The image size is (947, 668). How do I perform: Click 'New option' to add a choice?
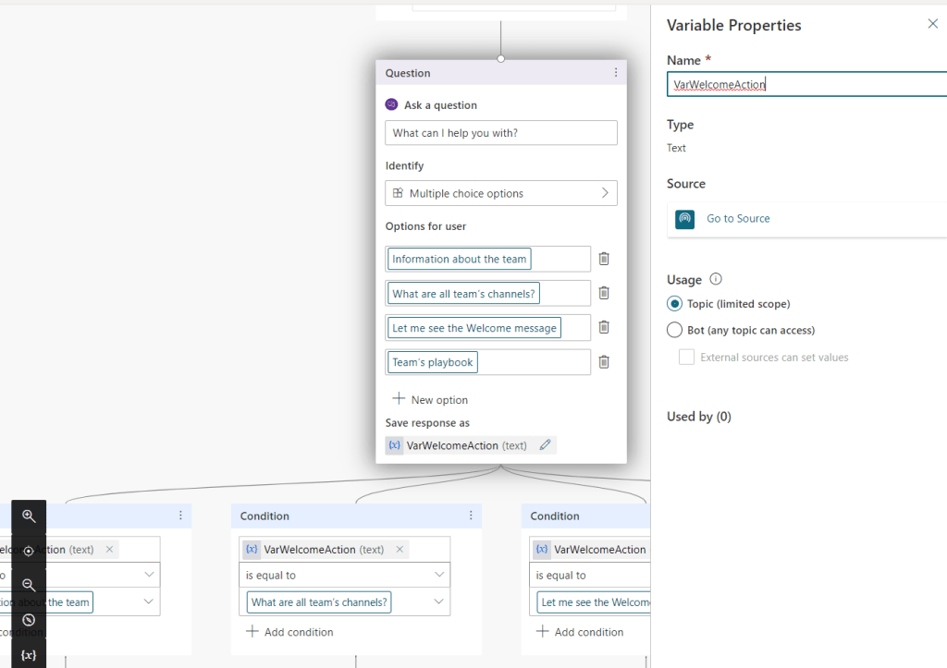(x=430, y=400)
